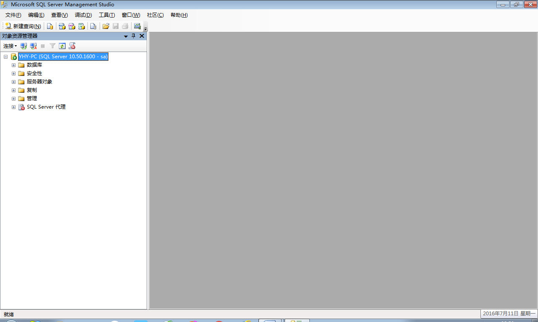Select the 数据库 tree item
This screenshot has height=322, width=538.
[34, 65]
